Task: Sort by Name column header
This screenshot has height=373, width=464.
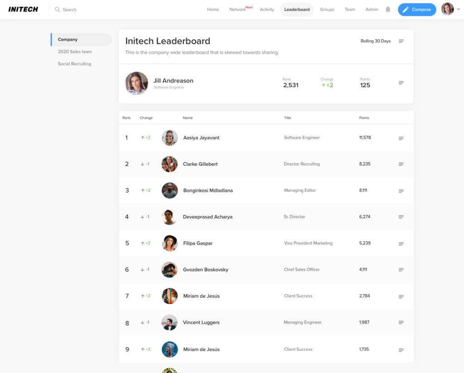Action: click(188, 118)
